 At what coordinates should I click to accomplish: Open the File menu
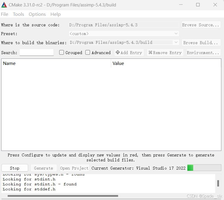point(5,14)
